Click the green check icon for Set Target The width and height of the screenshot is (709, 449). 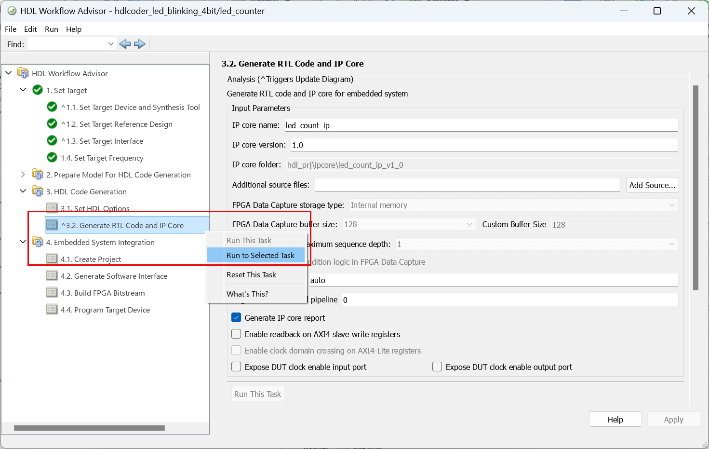coord(38,90)
